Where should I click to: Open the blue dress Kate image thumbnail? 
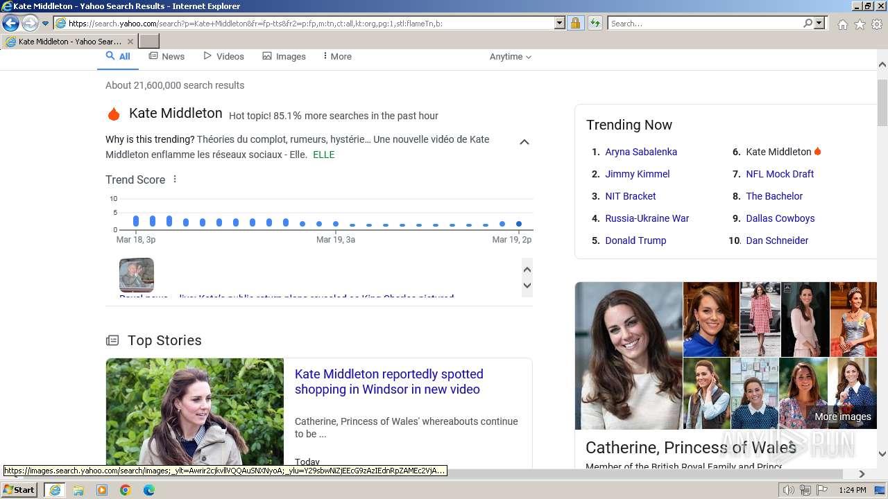coord(711,319)
